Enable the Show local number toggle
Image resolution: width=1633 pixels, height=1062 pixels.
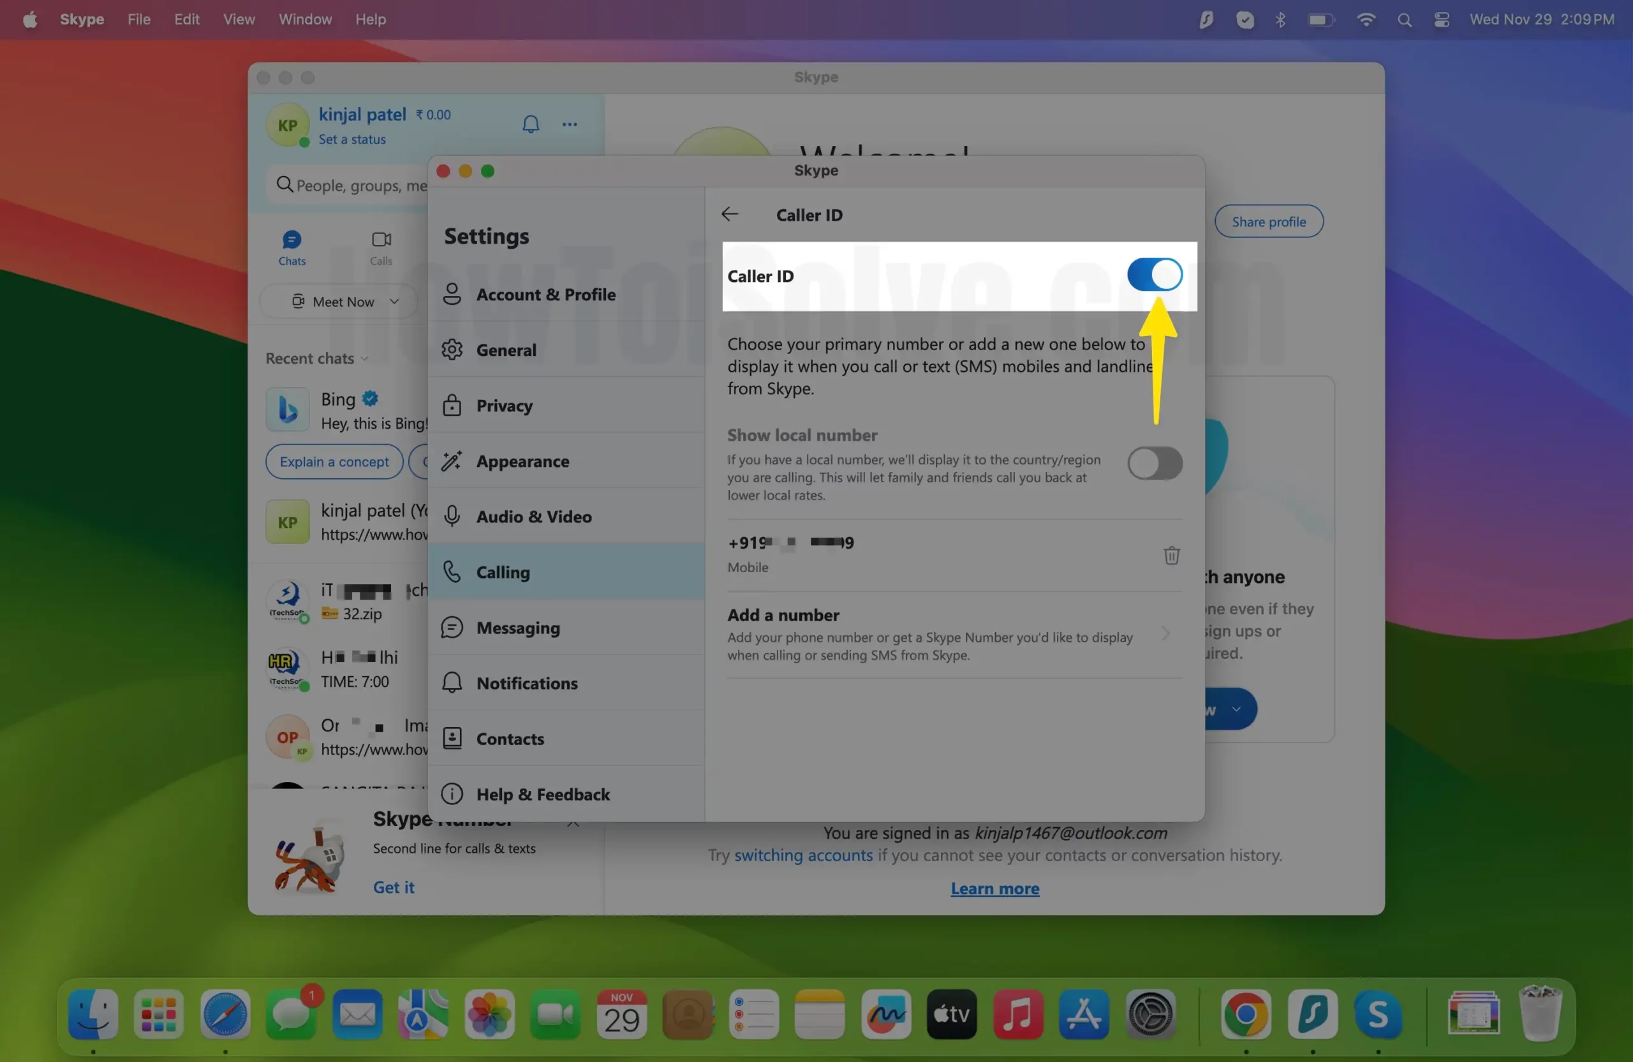[1154, 463]
